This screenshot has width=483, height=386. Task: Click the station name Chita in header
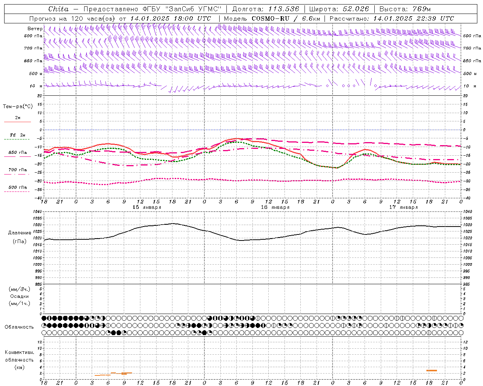(58, 9)
